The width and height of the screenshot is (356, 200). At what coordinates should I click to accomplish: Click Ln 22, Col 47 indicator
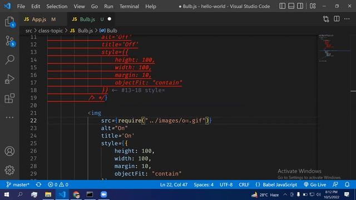coord(174,184)
